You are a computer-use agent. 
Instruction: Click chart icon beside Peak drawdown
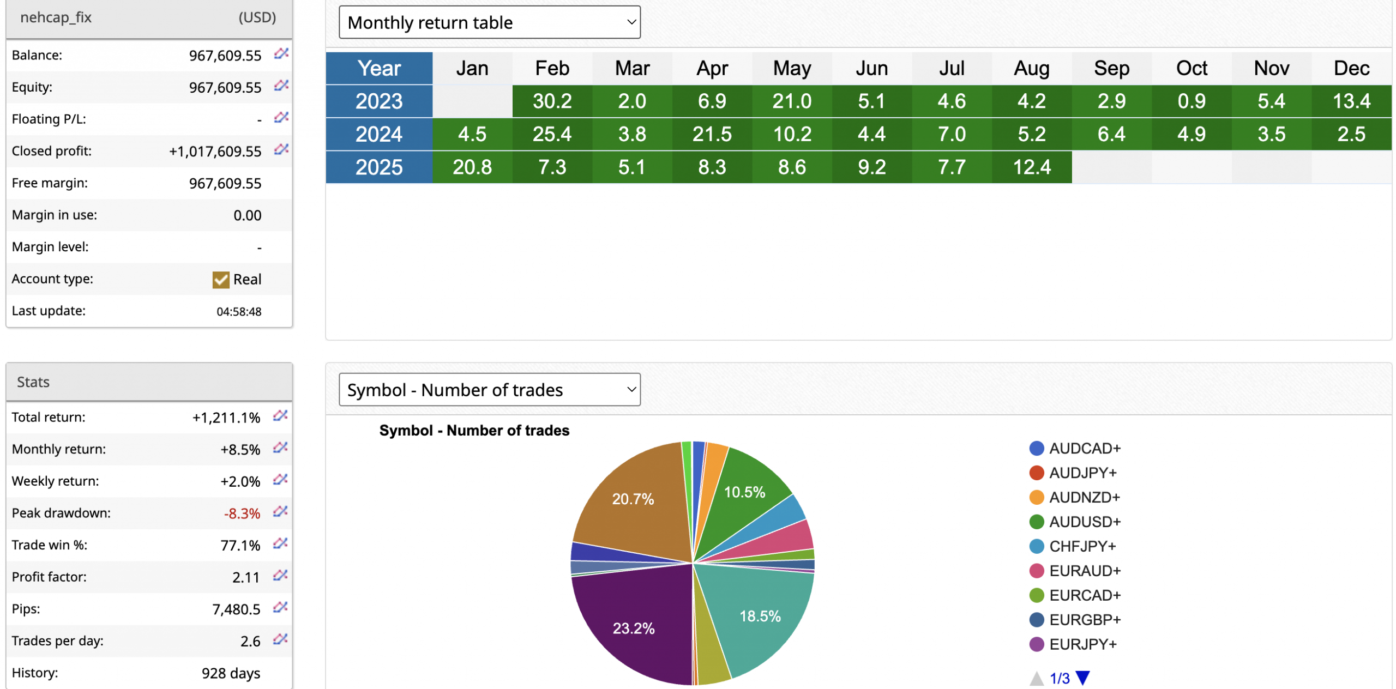pyautogui.click(x=280, y=511)
